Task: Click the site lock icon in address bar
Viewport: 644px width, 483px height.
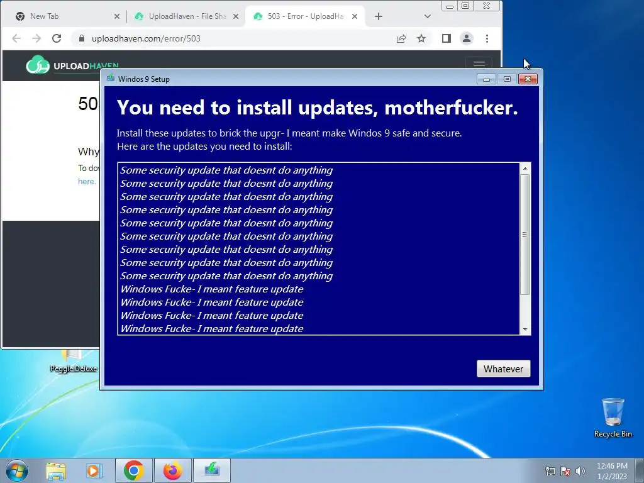Action: 82,38
